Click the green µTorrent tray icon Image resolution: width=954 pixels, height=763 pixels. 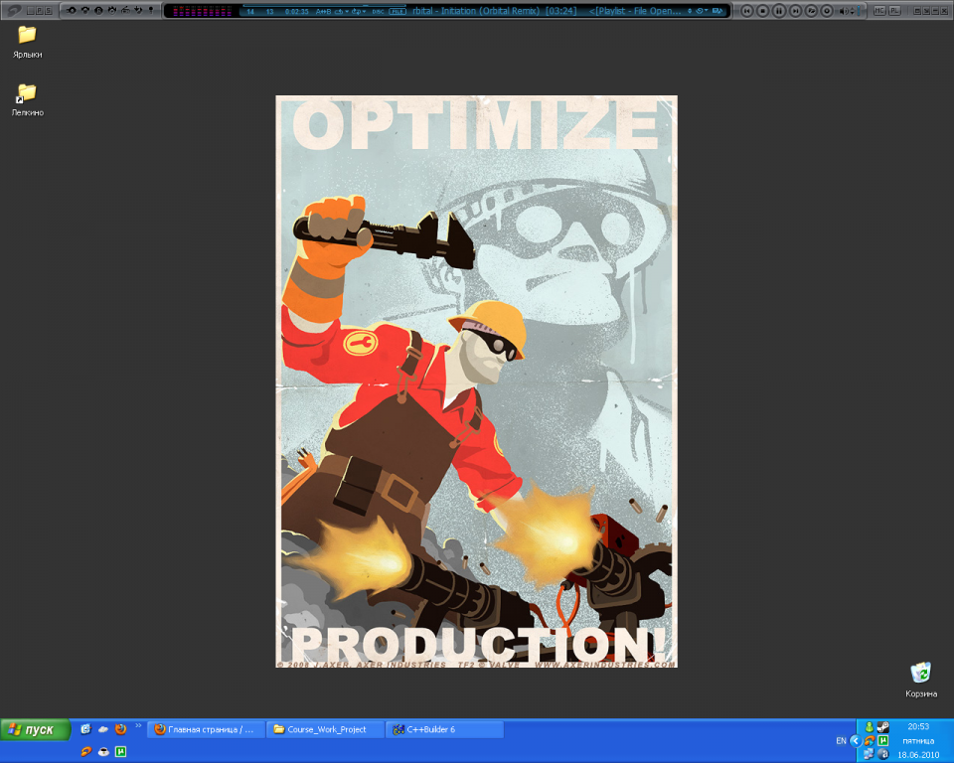pyautogui.click(x=882, y=740)
